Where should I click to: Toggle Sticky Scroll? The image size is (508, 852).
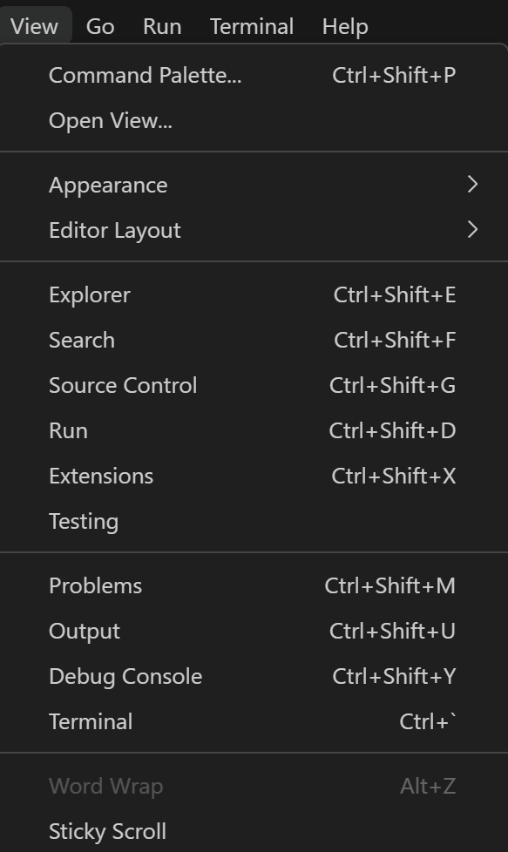pyautogui.click(x=107, y=831)
